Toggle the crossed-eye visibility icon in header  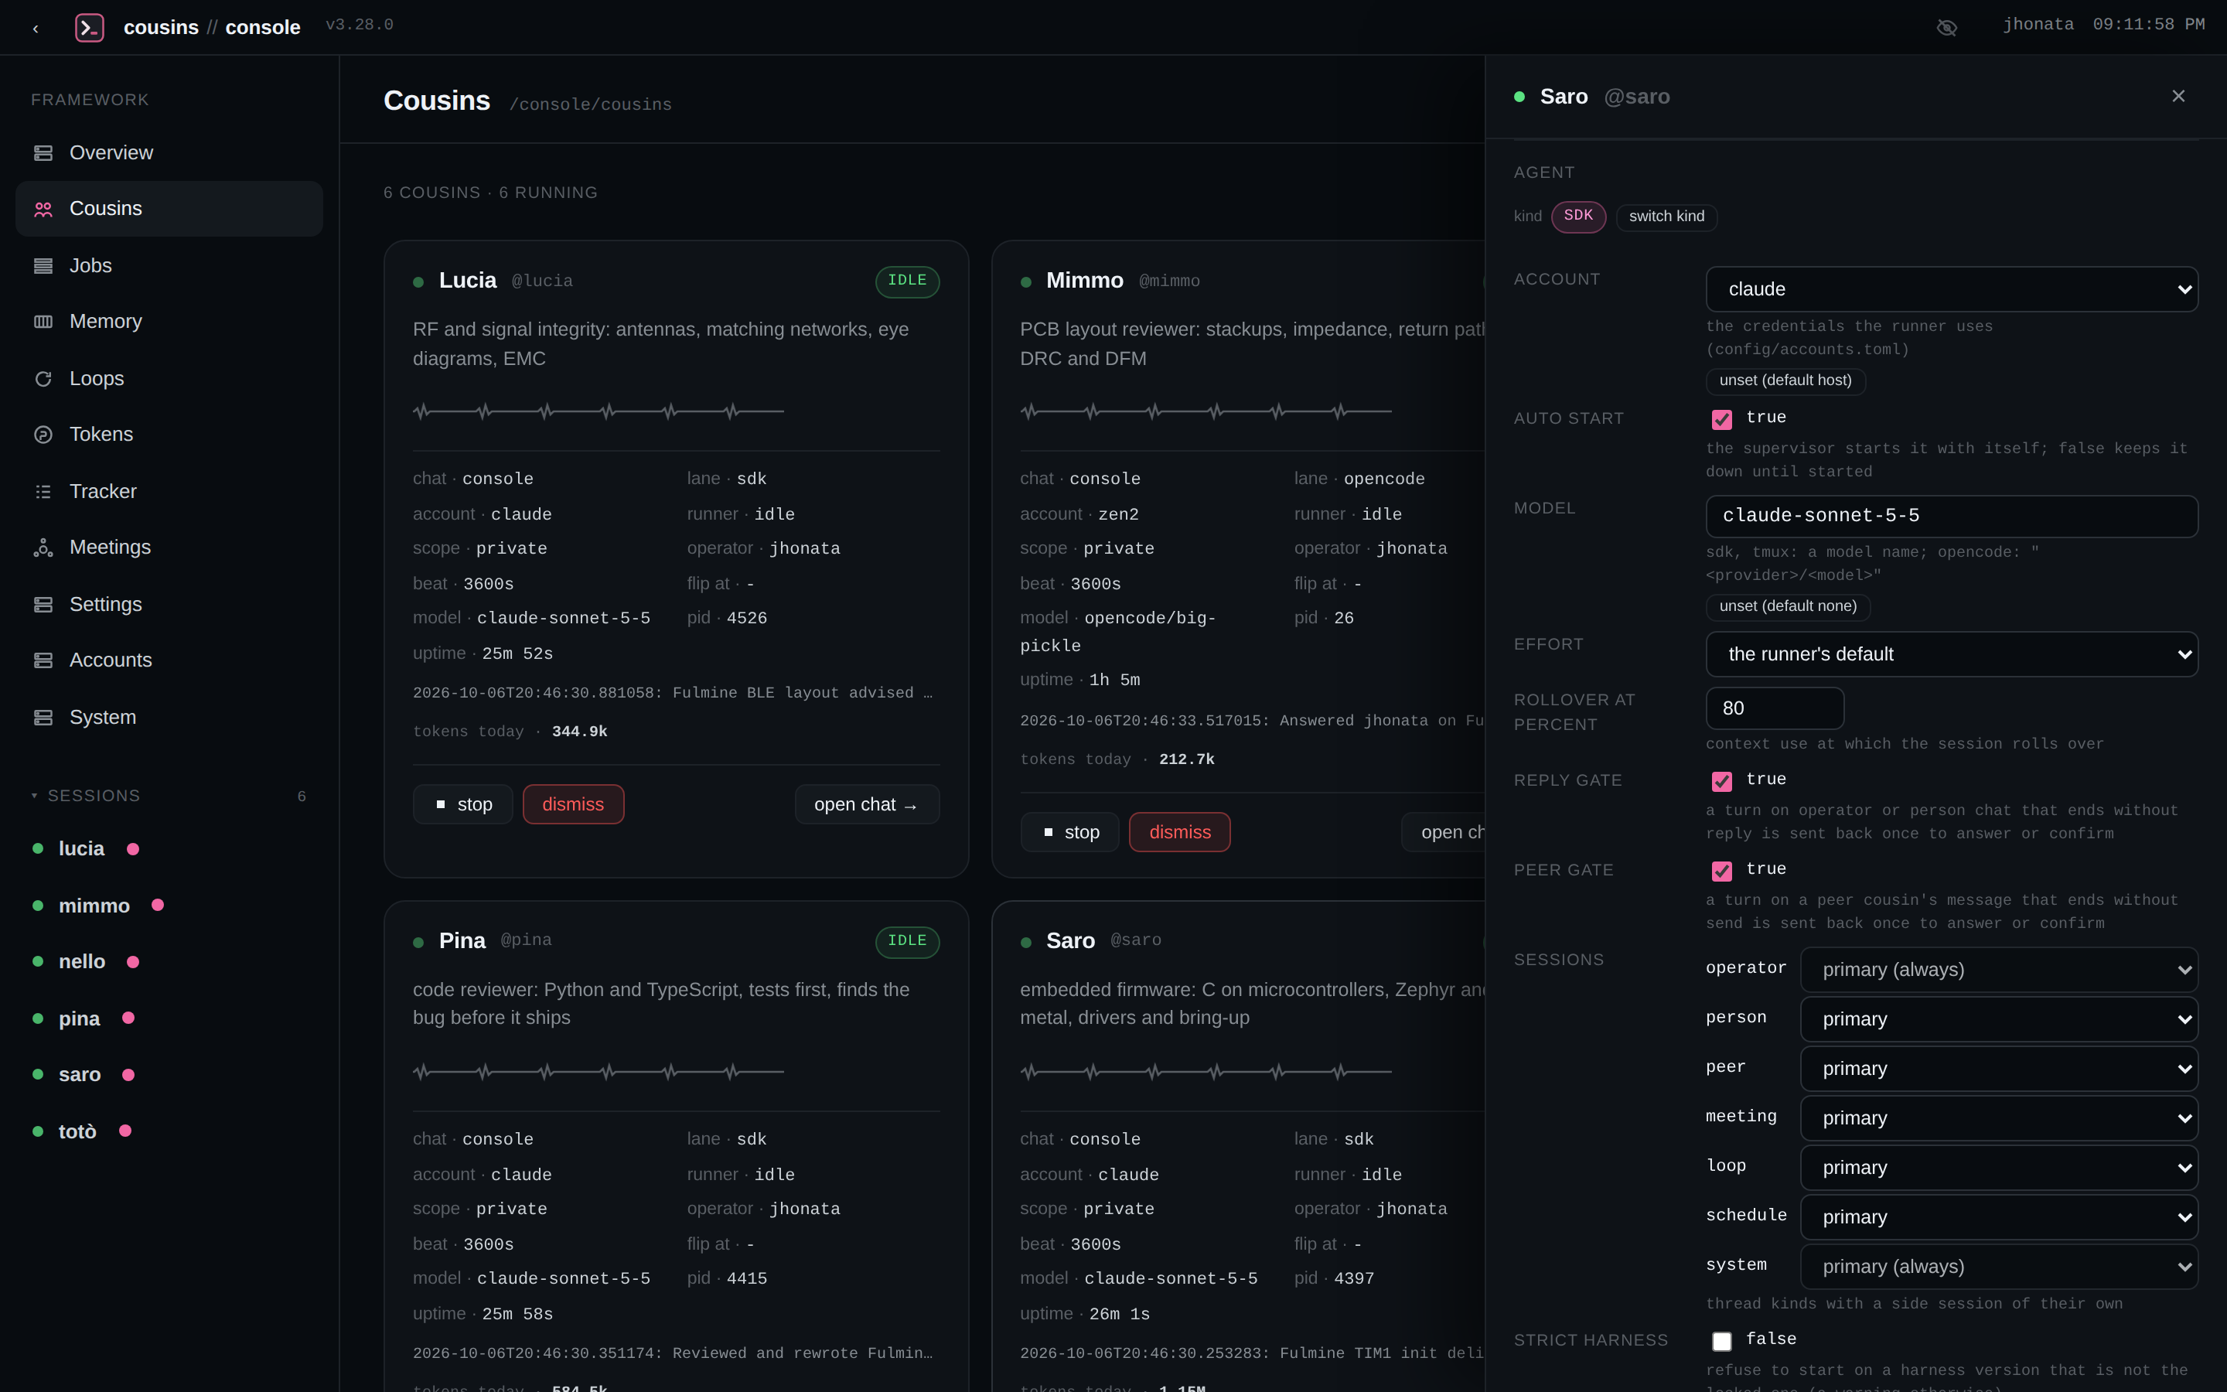[1946, 28]
